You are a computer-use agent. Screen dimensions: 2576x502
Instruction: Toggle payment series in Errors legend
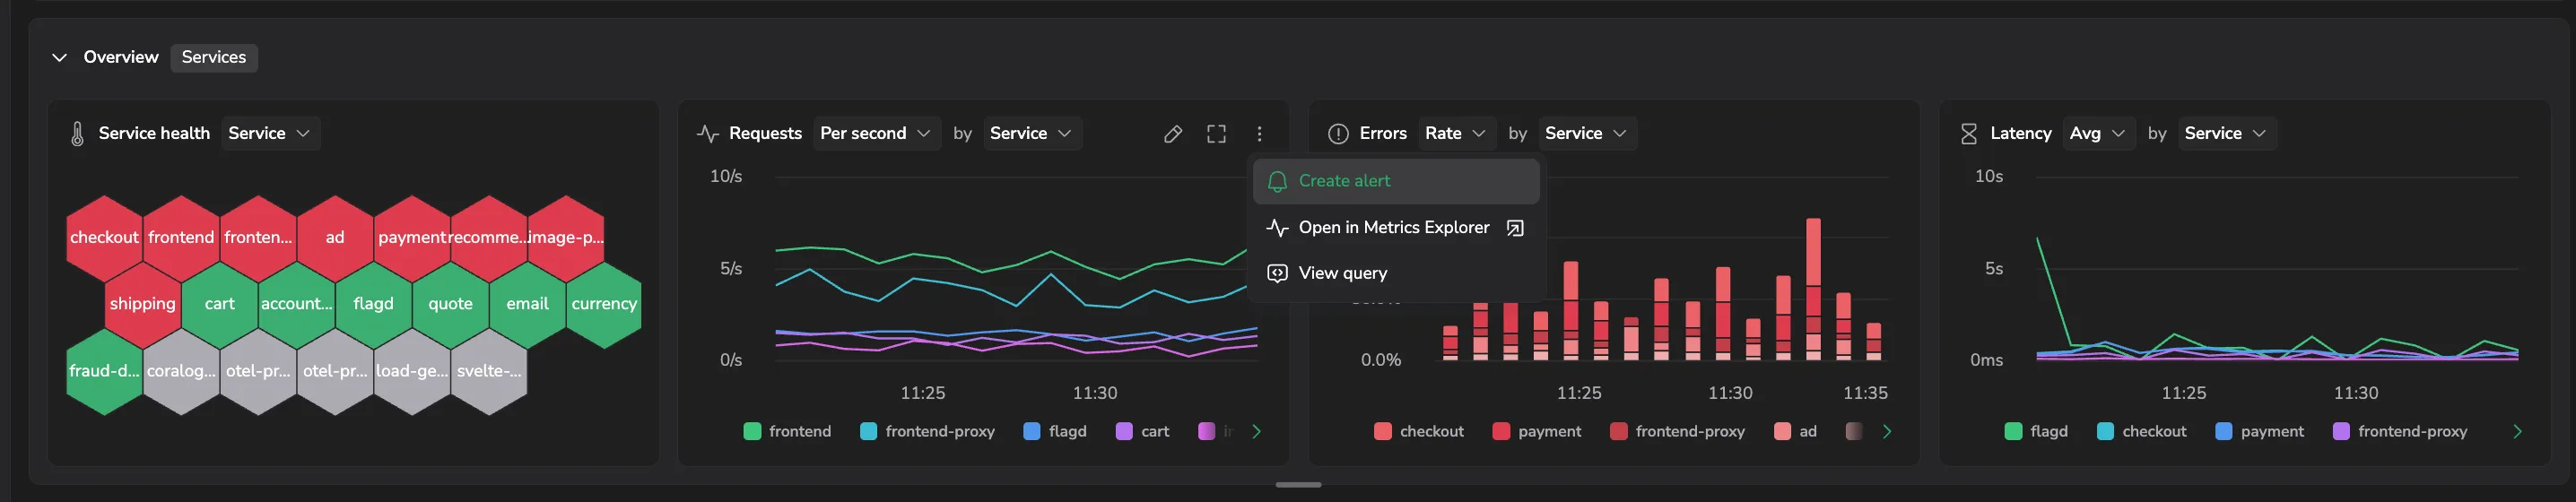pyautogui.click(x=1537, y=432)
